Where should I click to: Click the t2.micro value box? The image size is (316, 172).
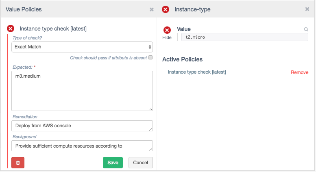tap(244, 37)
